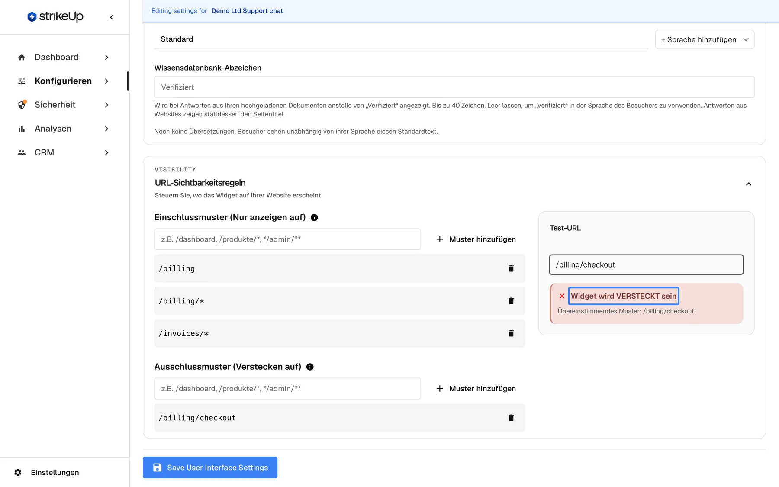Delete the /invoices/* inclusion pattern
Screen dimensions: 779x487
(x=511, y=333)
